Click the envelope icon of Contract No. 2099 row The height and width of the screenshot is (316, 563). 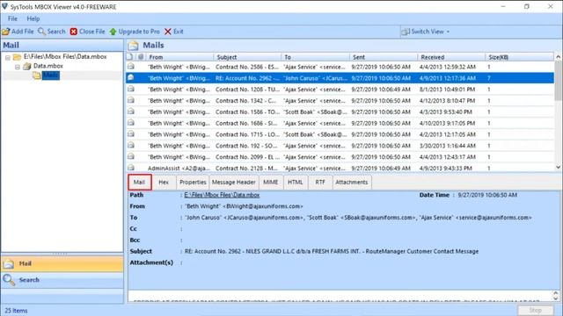click(131, 156)
